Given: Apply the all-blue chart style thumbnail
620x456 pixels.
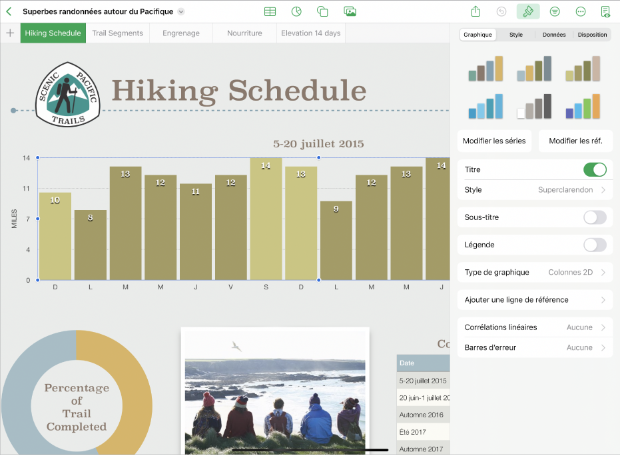Looking at the screenshot, I should (485, 106).
